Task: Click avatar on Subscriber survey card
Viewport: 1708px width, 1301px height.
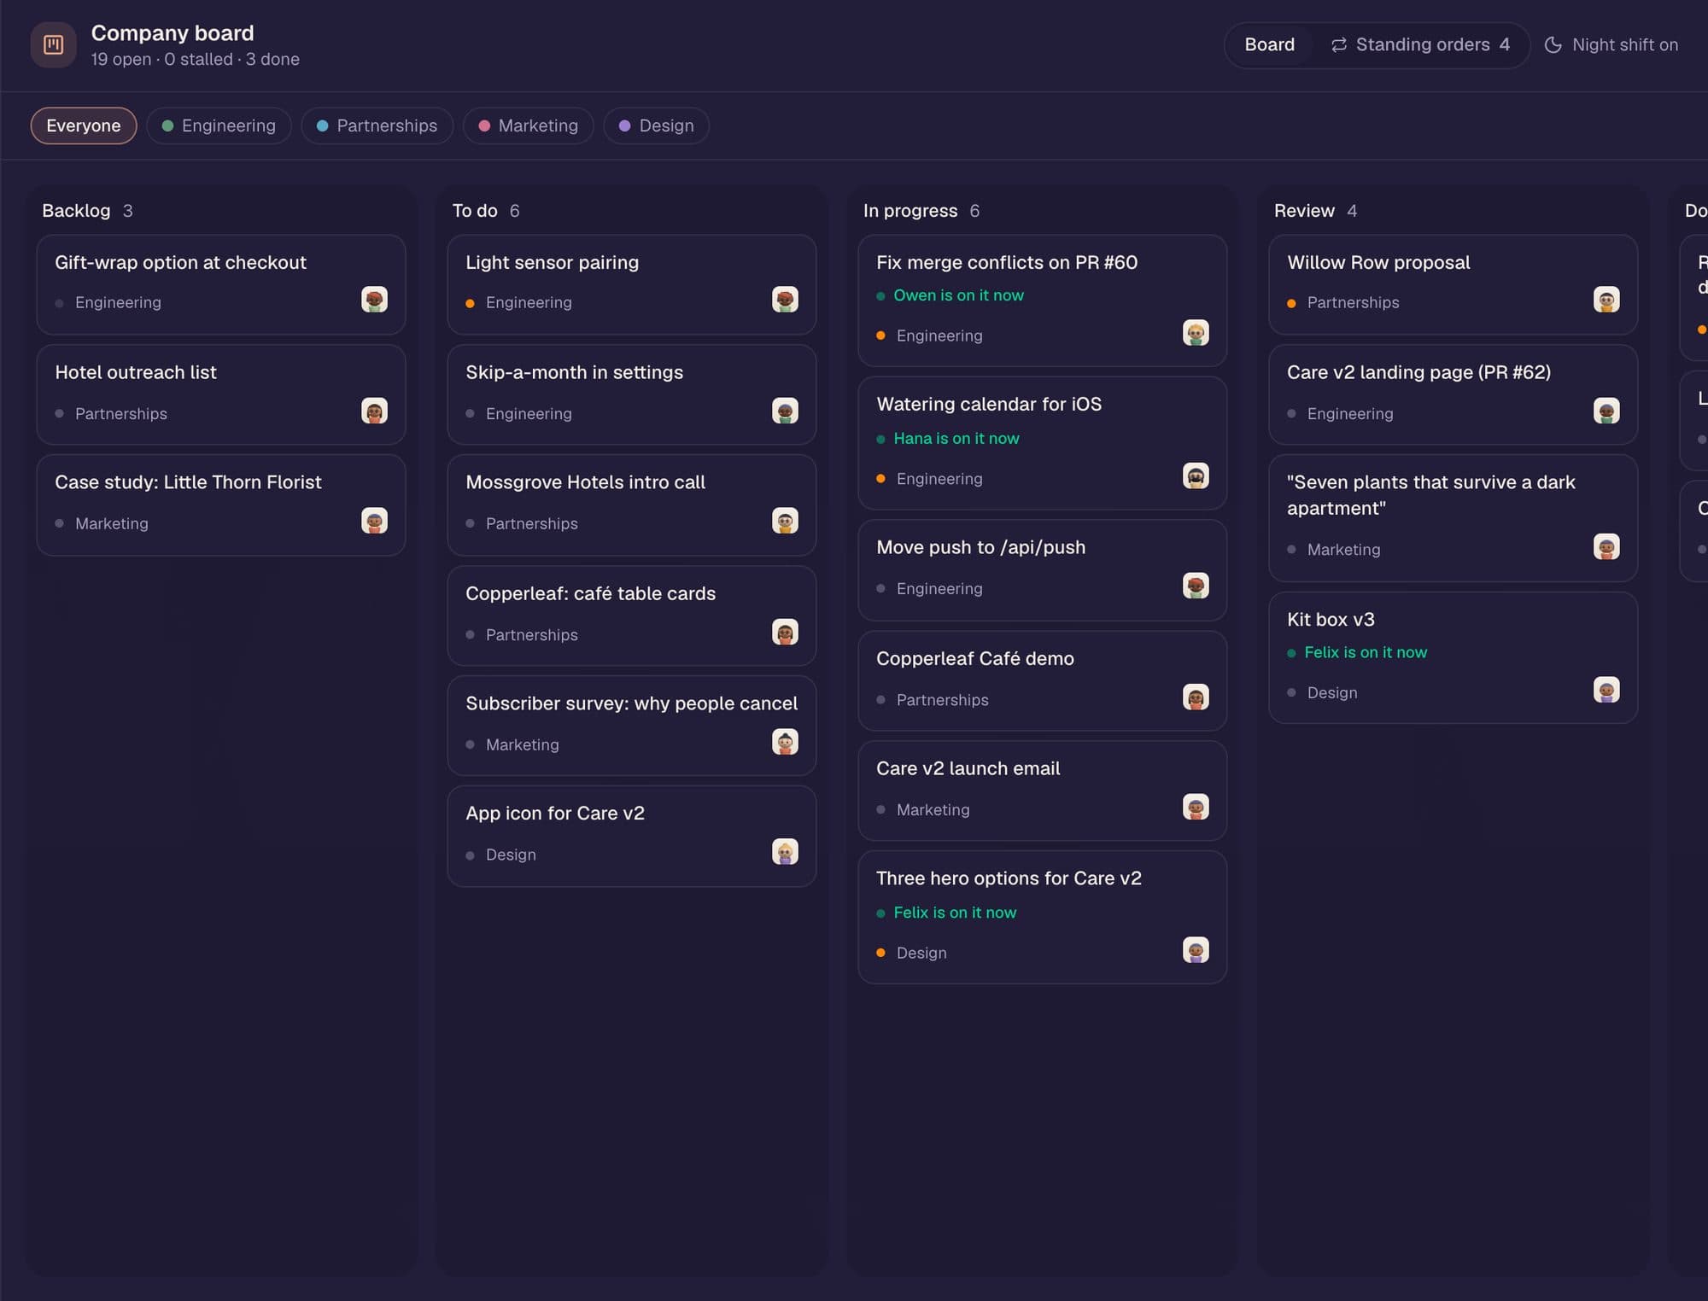Action: point(785,742)
